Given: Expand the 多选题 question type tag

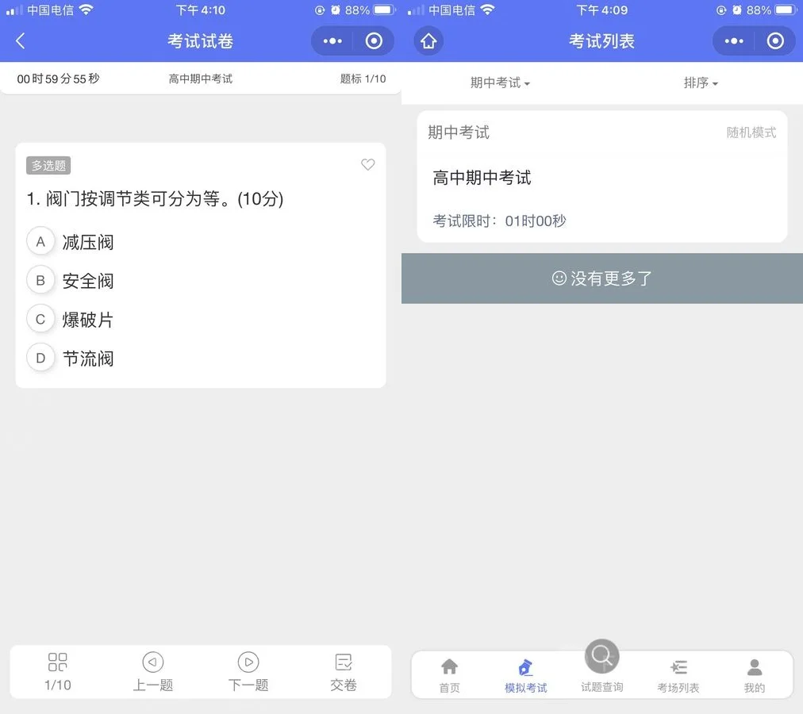Looking at the screenshot, I should click(48, 165).
